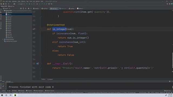Fold the is_integer method at line 47
Viewport: 173px width, 97px height.
coord(41,29)
